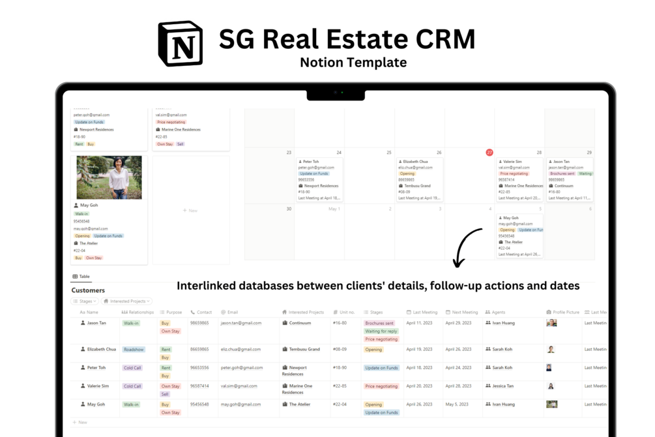Click Opening tag in Elizabeth Chua row
The image size is (655, 437).
373,350
